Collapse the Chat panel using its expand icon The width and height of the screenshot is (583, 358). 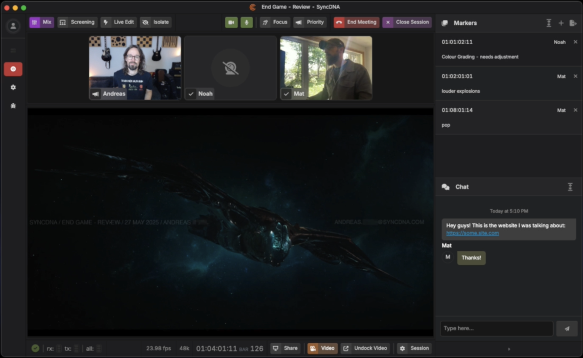point(570,187)
